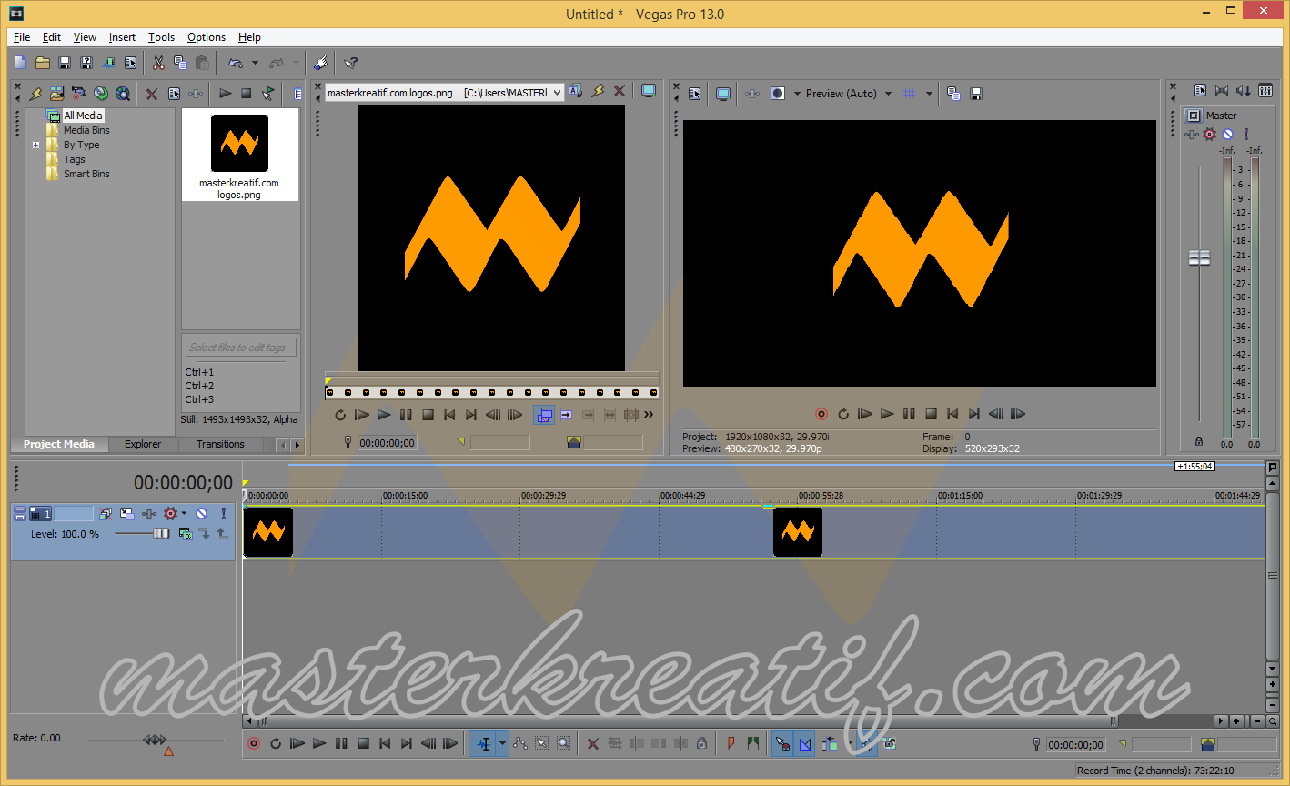
Task: Open File menu
Action: [22, 37]
